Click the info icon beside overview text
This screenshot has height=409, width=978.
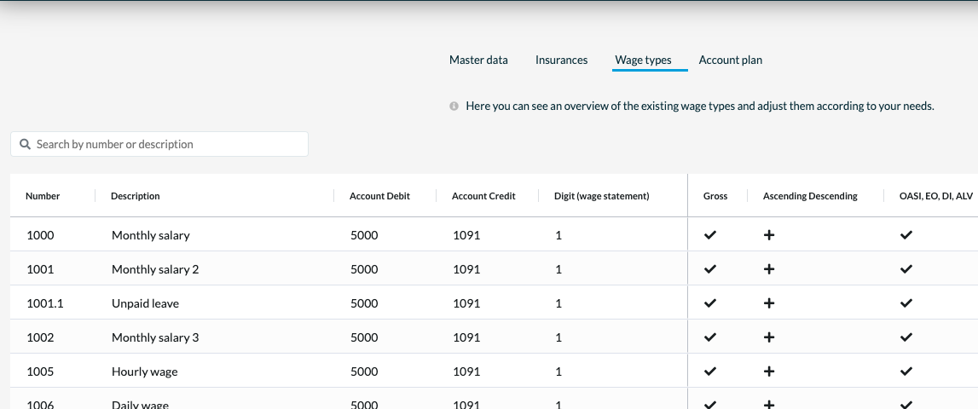[454, 106]
